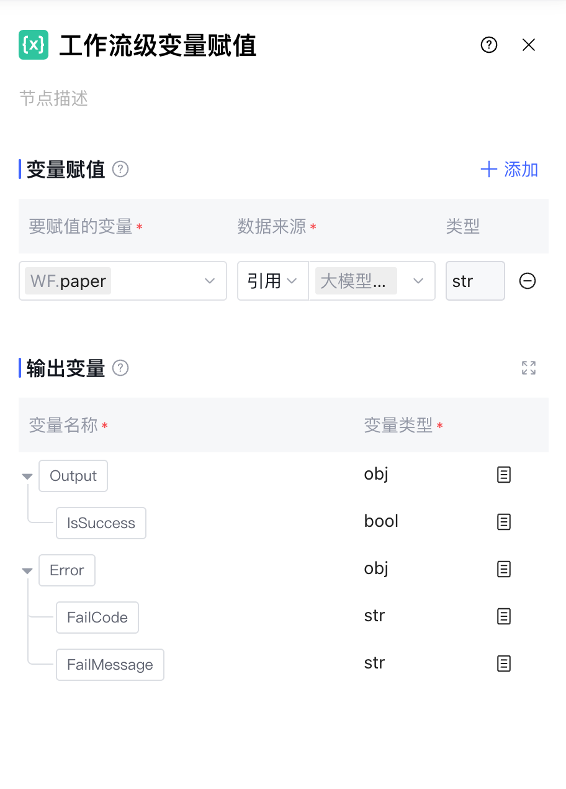Open the WF.paper variable dropdown

123,281
